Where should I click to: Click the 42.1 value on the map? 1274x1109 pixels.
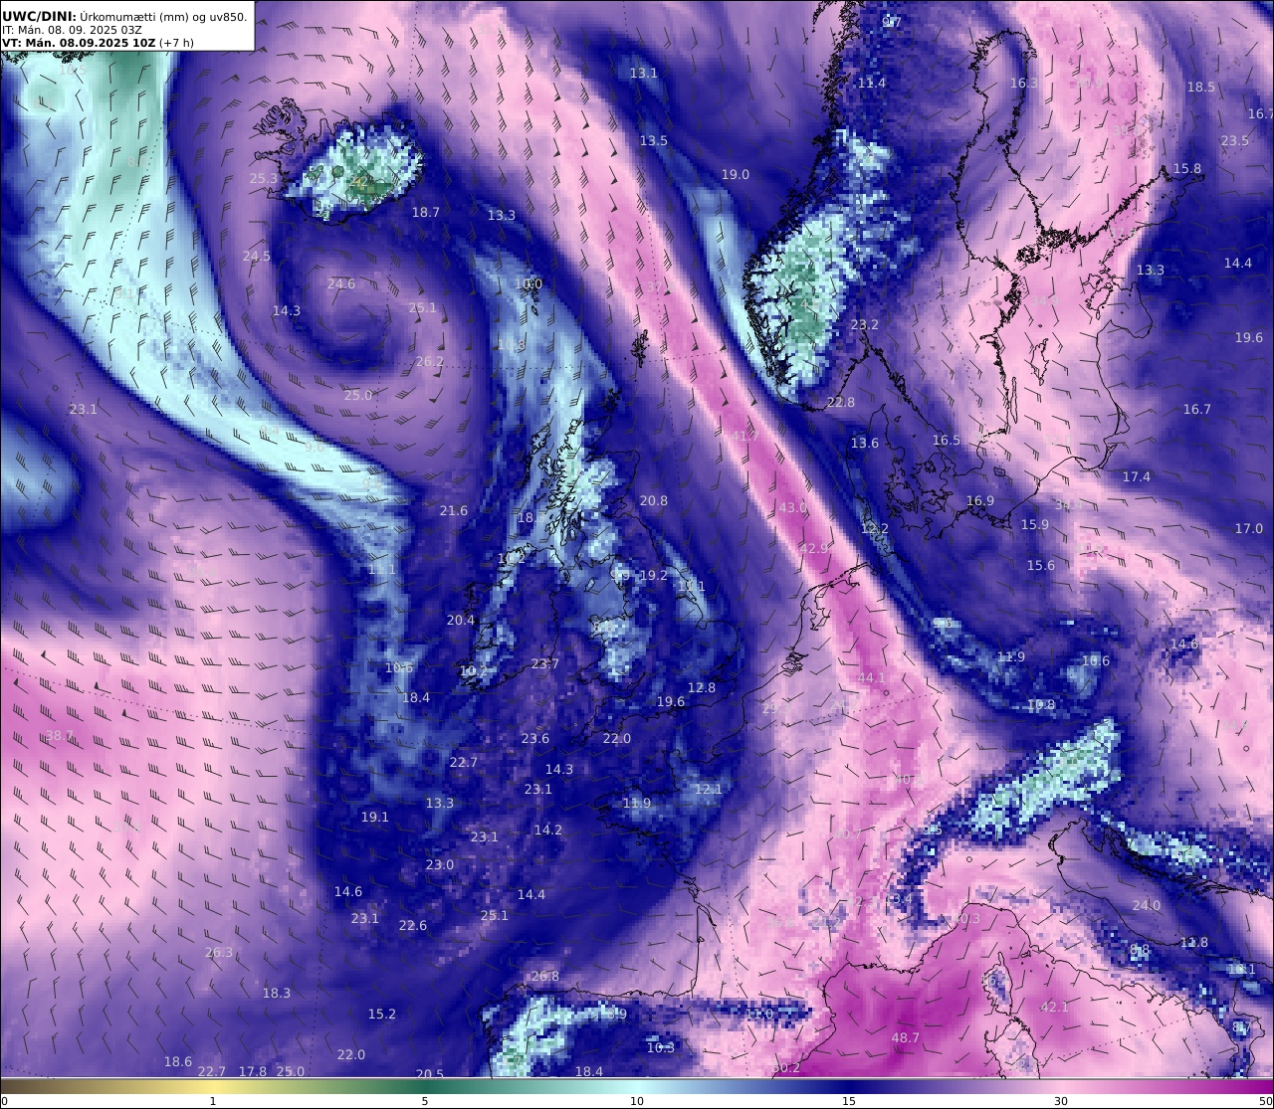pyautogui.click(x=1054, y=1007)
